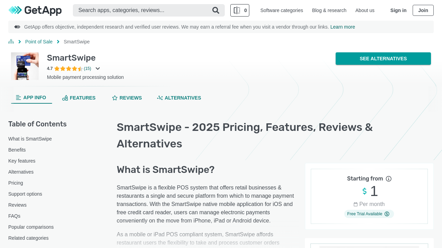Click the info icon beside Starting from
This screenshot has width=442, height=248.
click(388, 179)
